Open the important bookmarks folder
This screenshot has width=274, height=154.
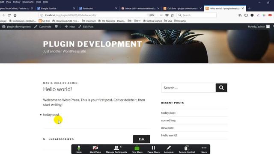[x=89, y=21]
